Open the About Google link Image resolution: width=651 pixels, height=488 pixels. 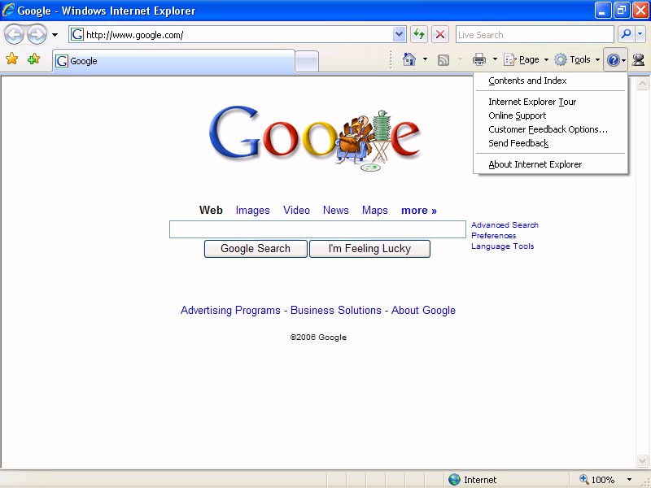pyautogui.click(x=423, y=311)
